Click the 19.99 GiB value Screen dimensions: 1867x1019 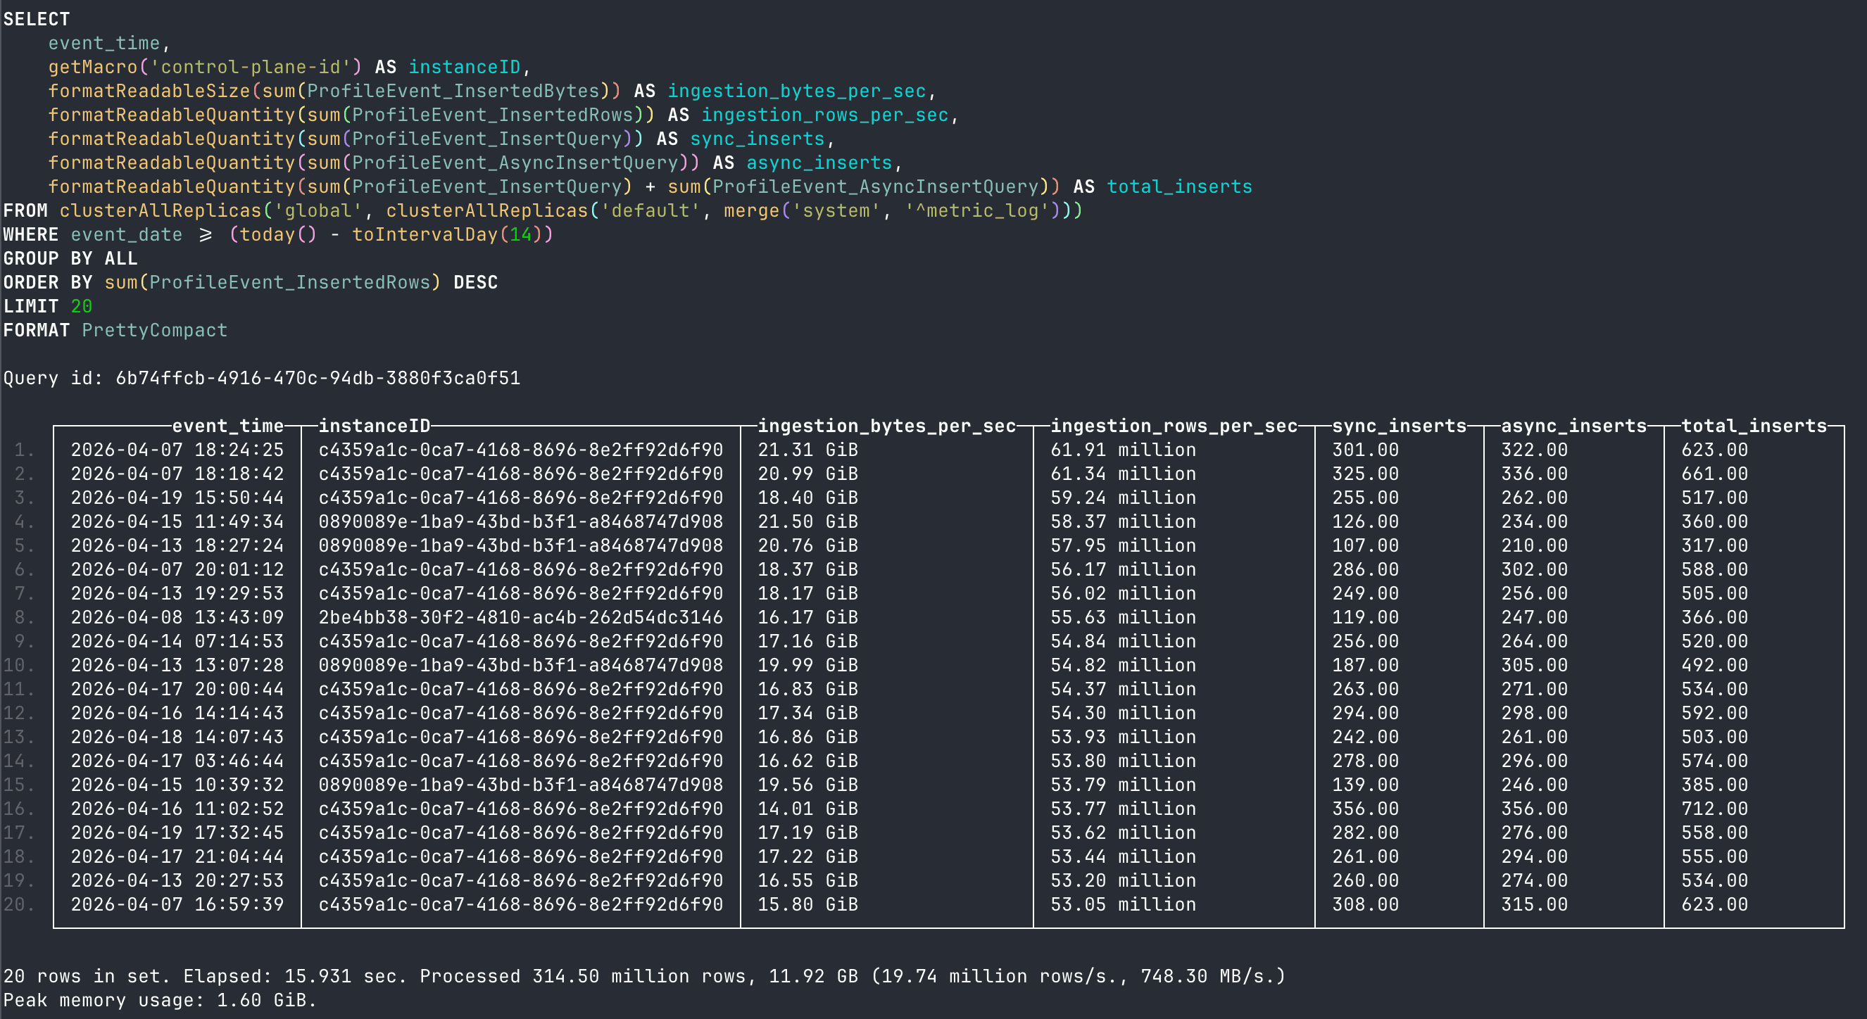click(807, 665)
